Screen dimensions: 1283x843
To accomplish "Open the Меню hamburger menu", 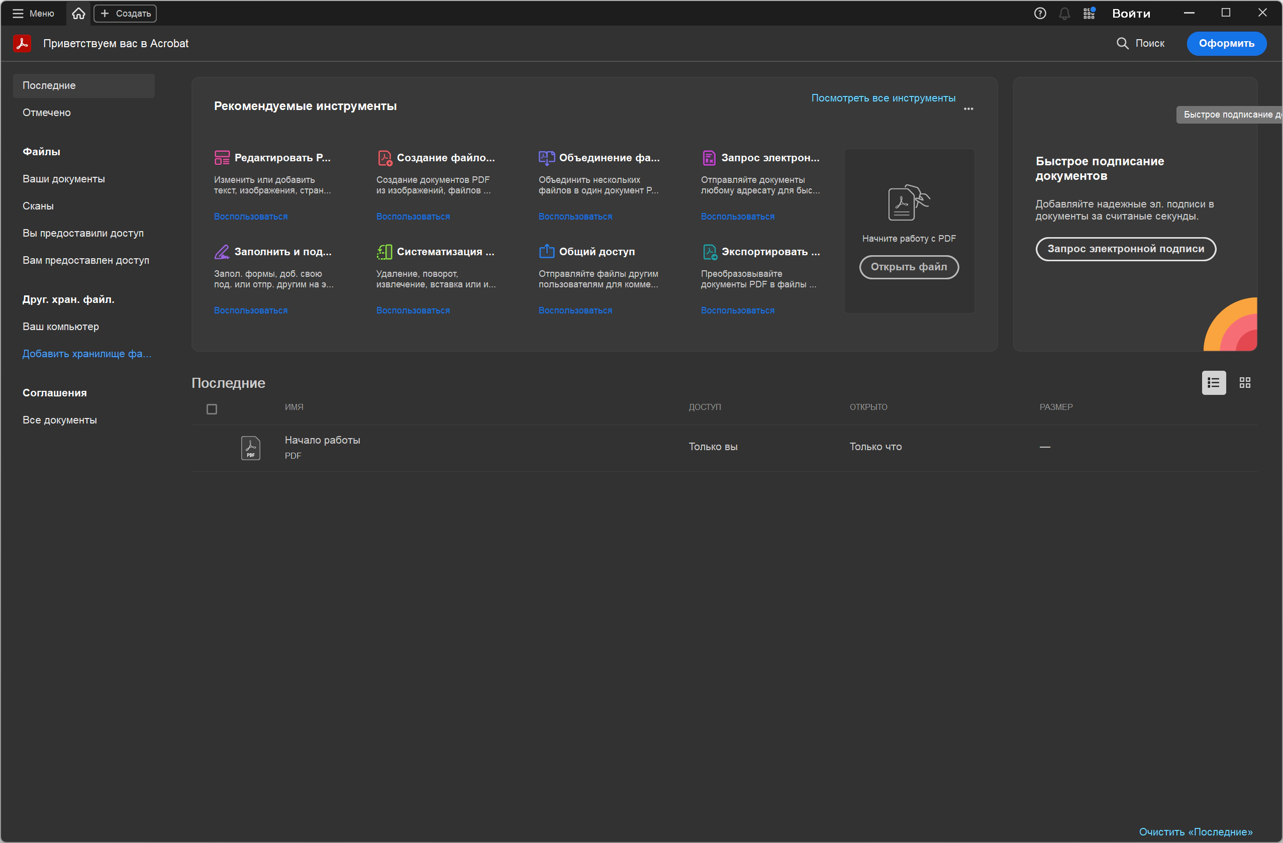I will 34,14.
